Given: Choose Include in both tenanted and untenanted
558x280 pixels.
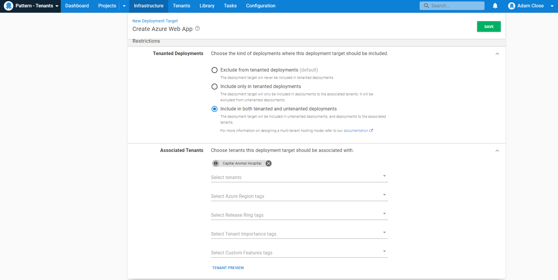Looking at the screenshot, I should pyautogui.click(x=215, y=109).
